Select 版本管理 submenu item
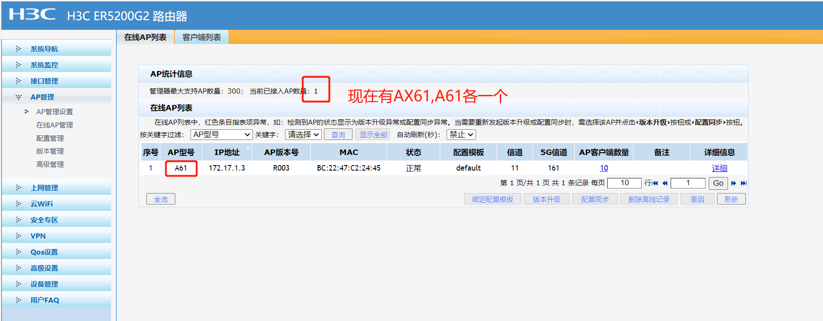 [50, 151]
